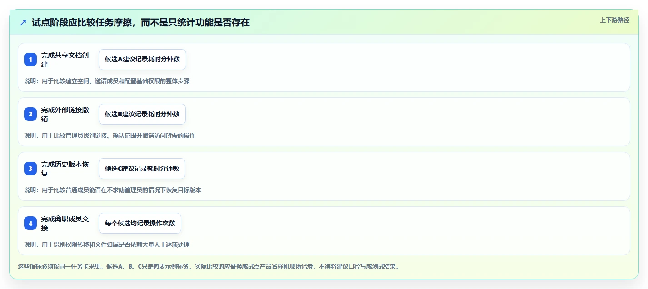Screen dimensions: 648x289
Task: Select the 完成历史版本恢复 task title
Action: [x=65, y=169]
